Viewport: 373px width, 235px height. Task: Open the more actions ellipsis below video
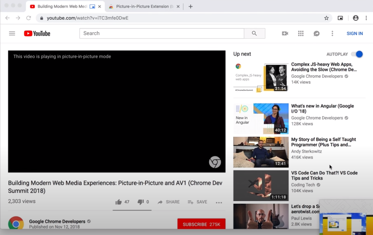219,202
